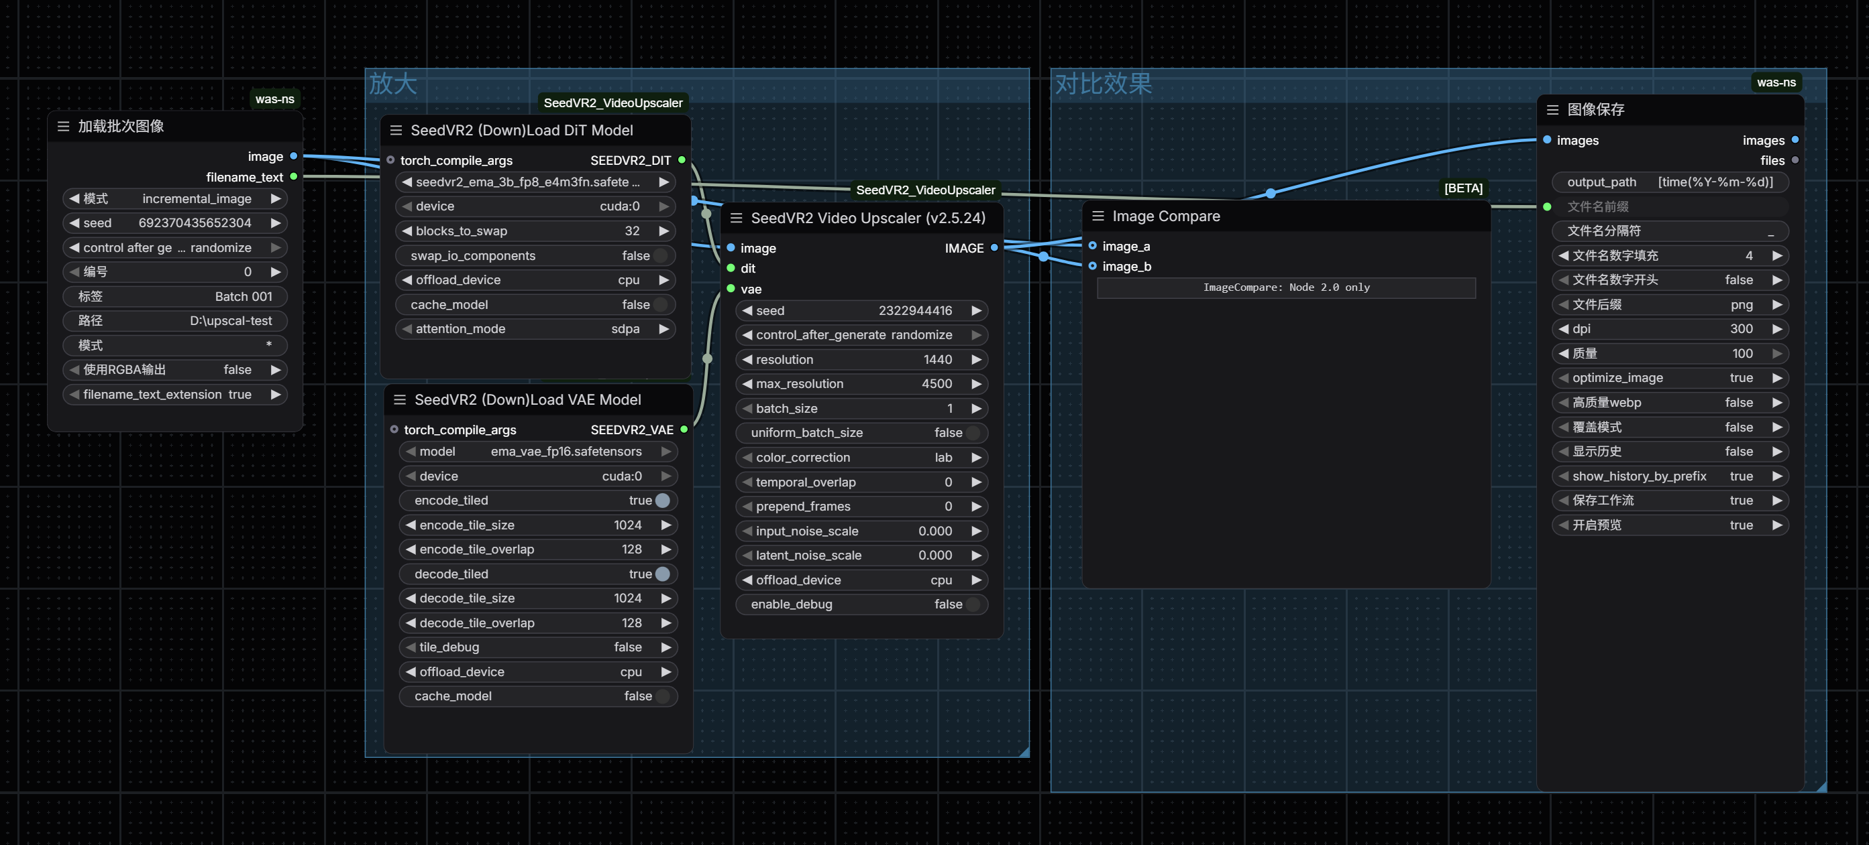Click the SEEDVR2_DIT output connector dot

682,160
